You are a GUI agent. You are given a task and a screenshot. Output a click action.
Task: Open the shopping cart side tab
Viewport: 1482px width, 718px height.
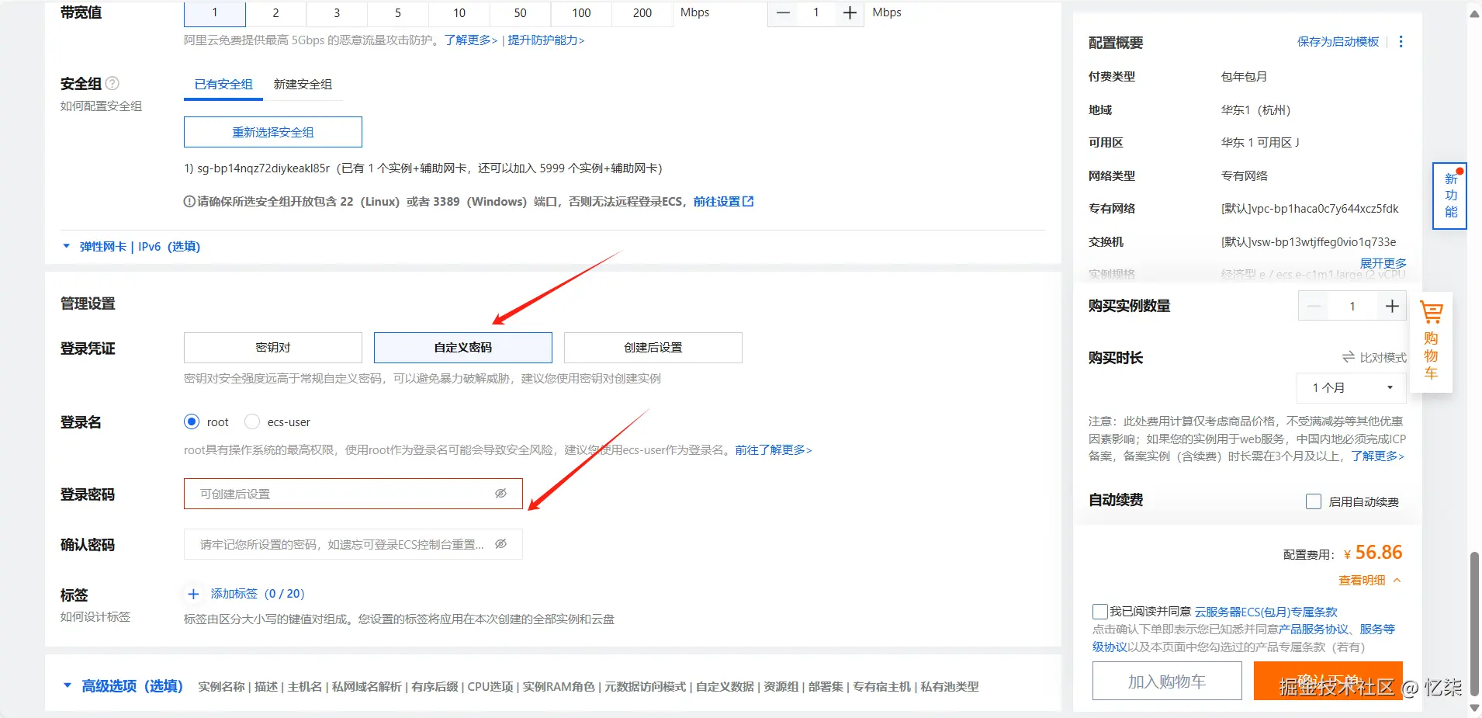tap(1431, 341)
